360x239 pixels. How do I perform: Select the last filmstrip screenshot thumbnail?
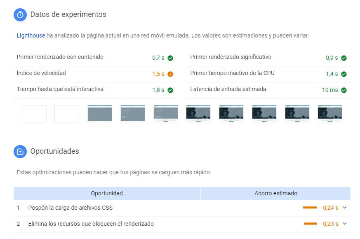click(x=330, y=114)
